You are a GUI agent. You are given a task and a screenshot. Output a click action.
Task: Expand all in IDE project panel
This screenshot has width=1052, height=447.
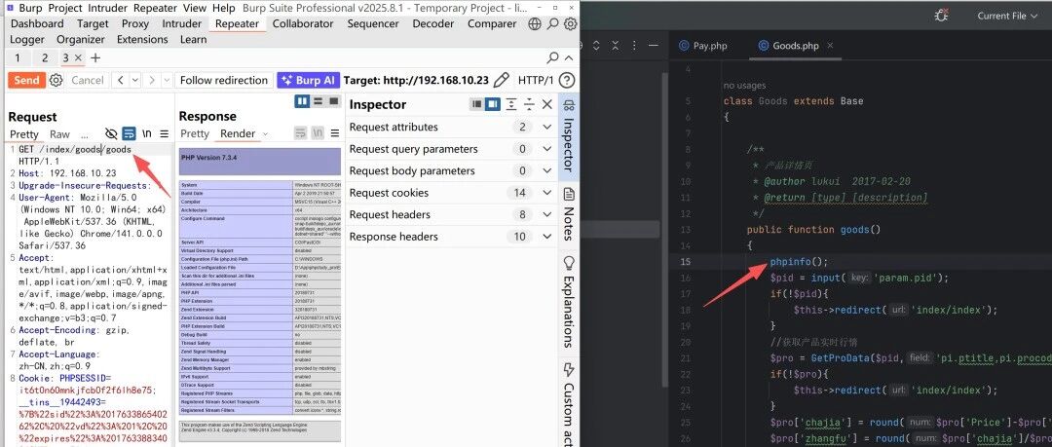point(596,46)
